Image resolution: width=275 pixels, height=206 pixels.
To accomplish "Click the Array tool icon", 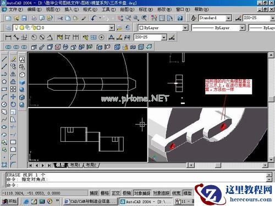I will click(x=13, y=89).
